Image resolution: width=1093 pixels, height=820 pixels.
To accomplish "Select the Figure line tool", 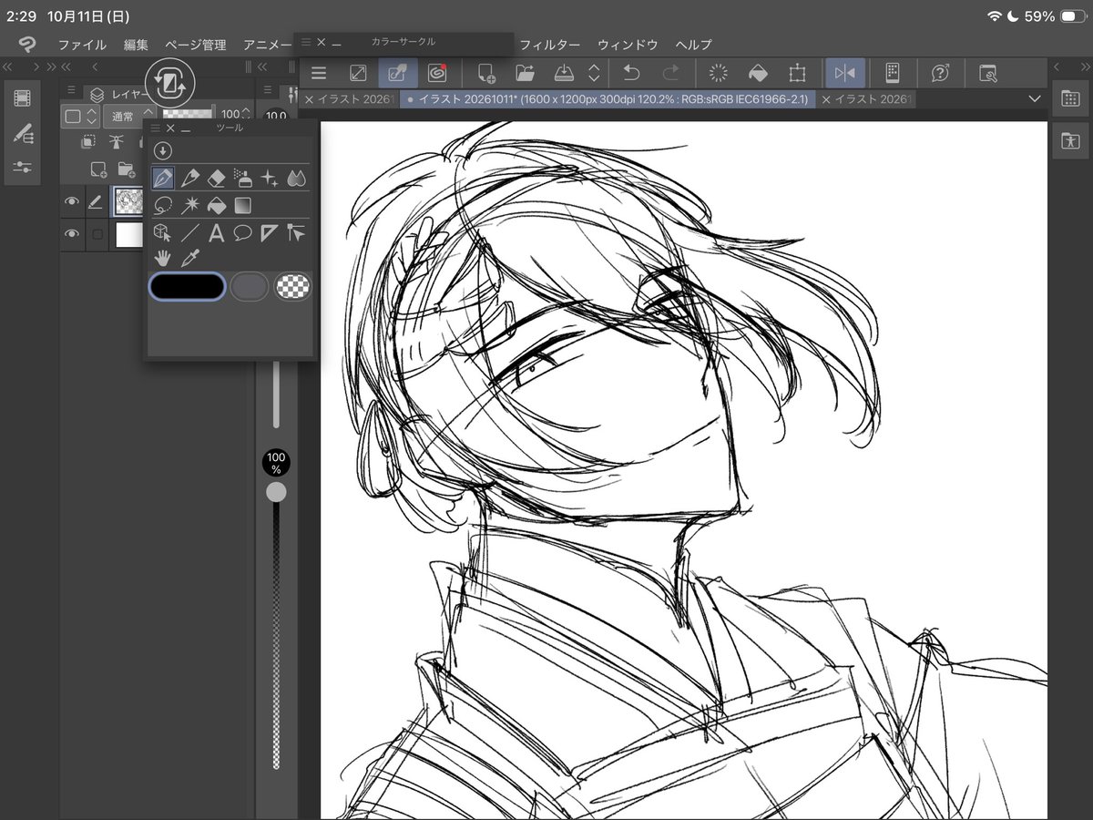I will (189, 232).
